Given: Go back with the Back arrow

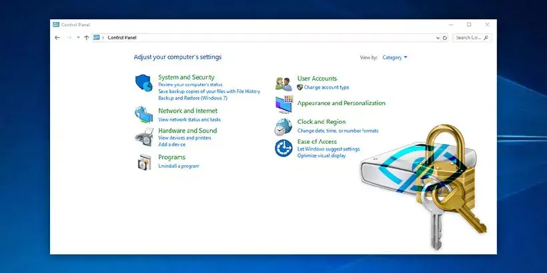Looking at the screenshot, I should [57, 37].
